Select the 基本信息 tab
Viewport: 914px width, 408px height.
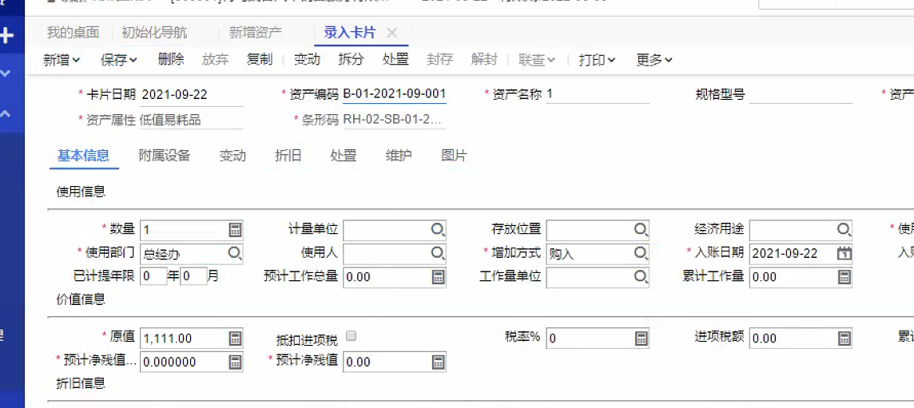[83, 156]
